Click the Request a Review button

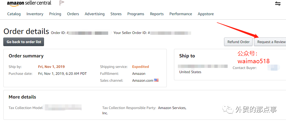(271, 42)
